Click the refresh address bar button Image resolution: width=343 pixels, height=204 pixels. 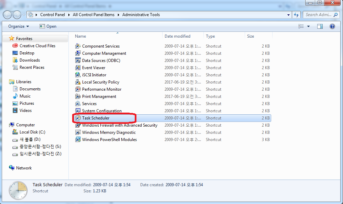(296, 15)
